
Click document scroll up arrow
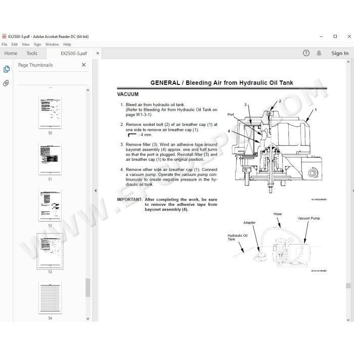click(348, 62)
